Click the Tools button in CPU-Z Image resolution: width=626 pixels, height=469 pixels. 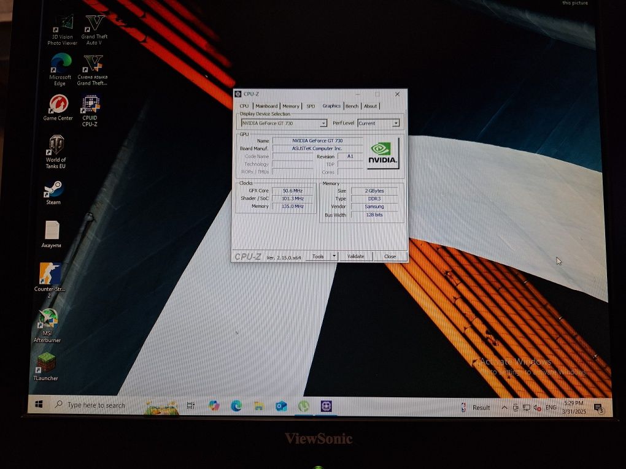pyautogui.click(x=318, y=256)
